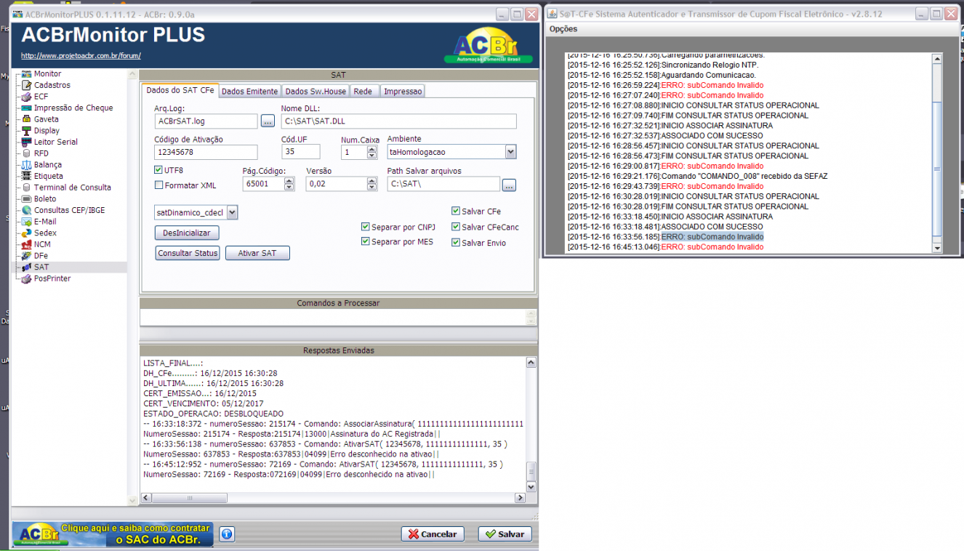This screenshot has width=964, height=551.
Task: Click the Path Salvar arquivos input field
Action: click(x=443, y=184)
